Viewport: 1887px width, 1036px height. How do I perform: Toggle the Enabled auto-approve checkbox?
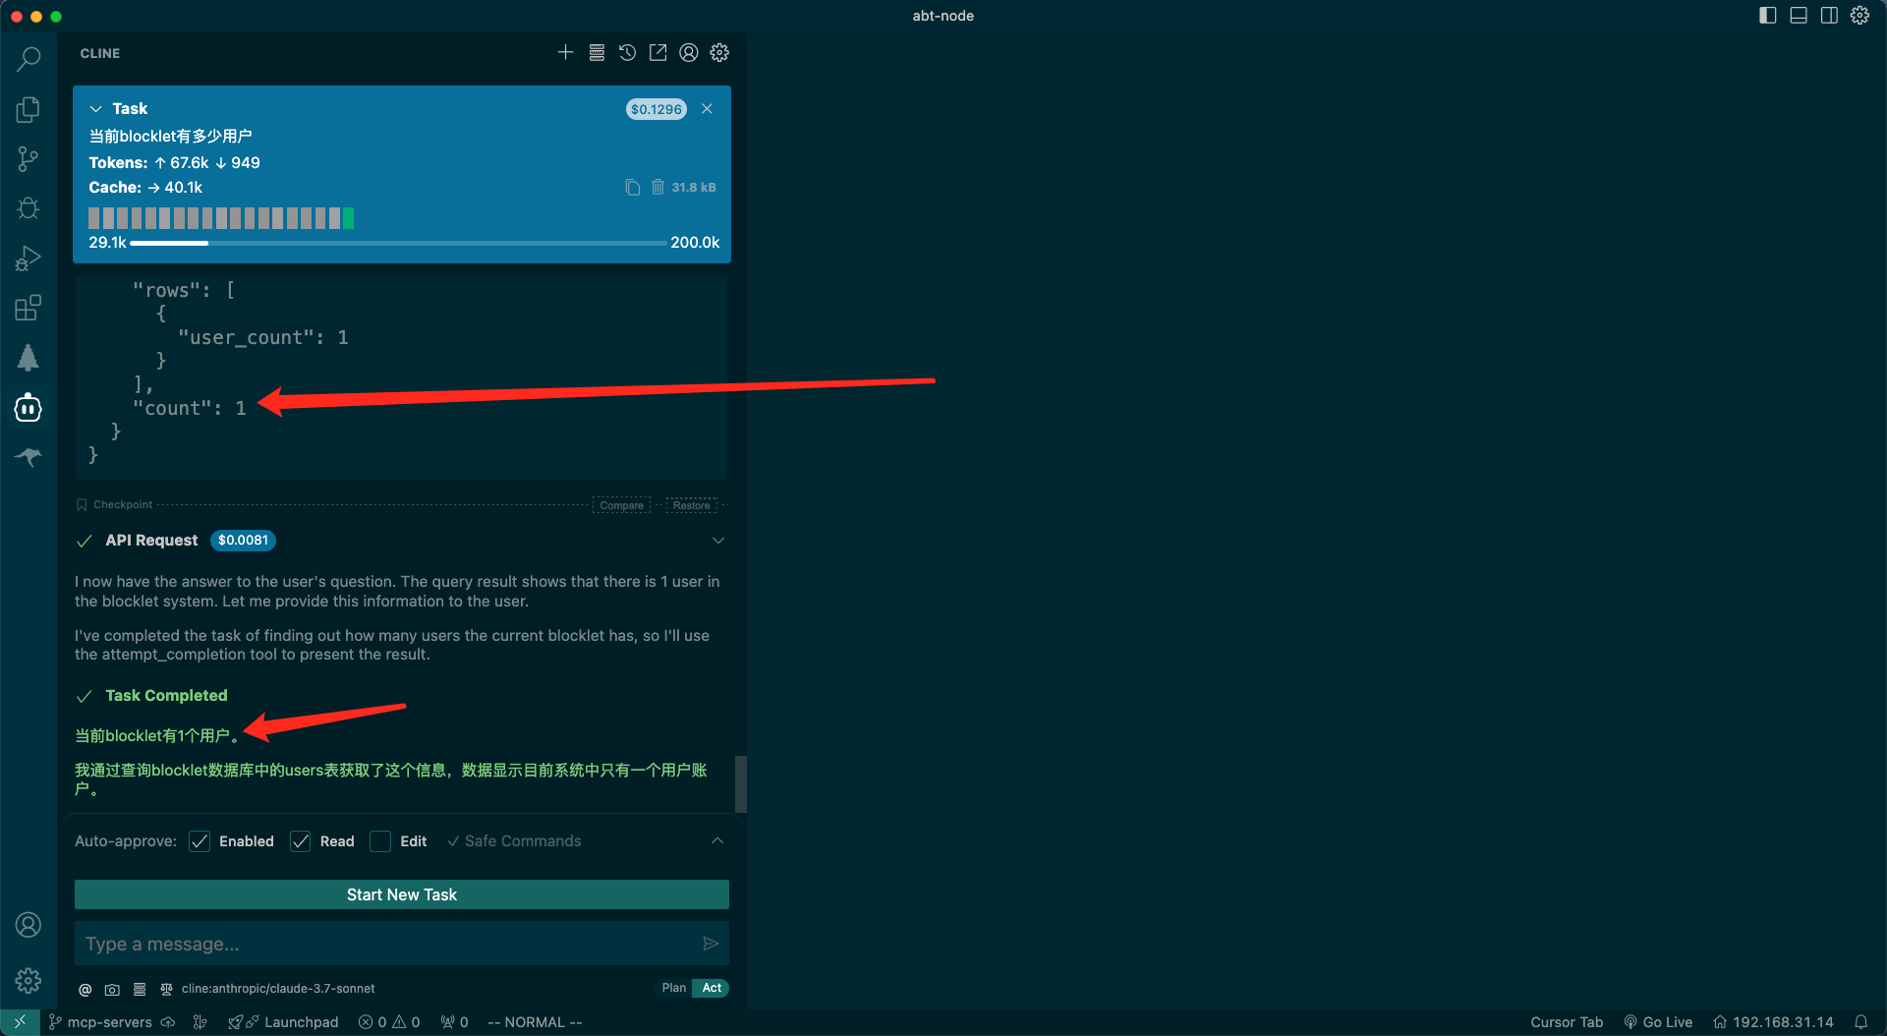point(200,841)
